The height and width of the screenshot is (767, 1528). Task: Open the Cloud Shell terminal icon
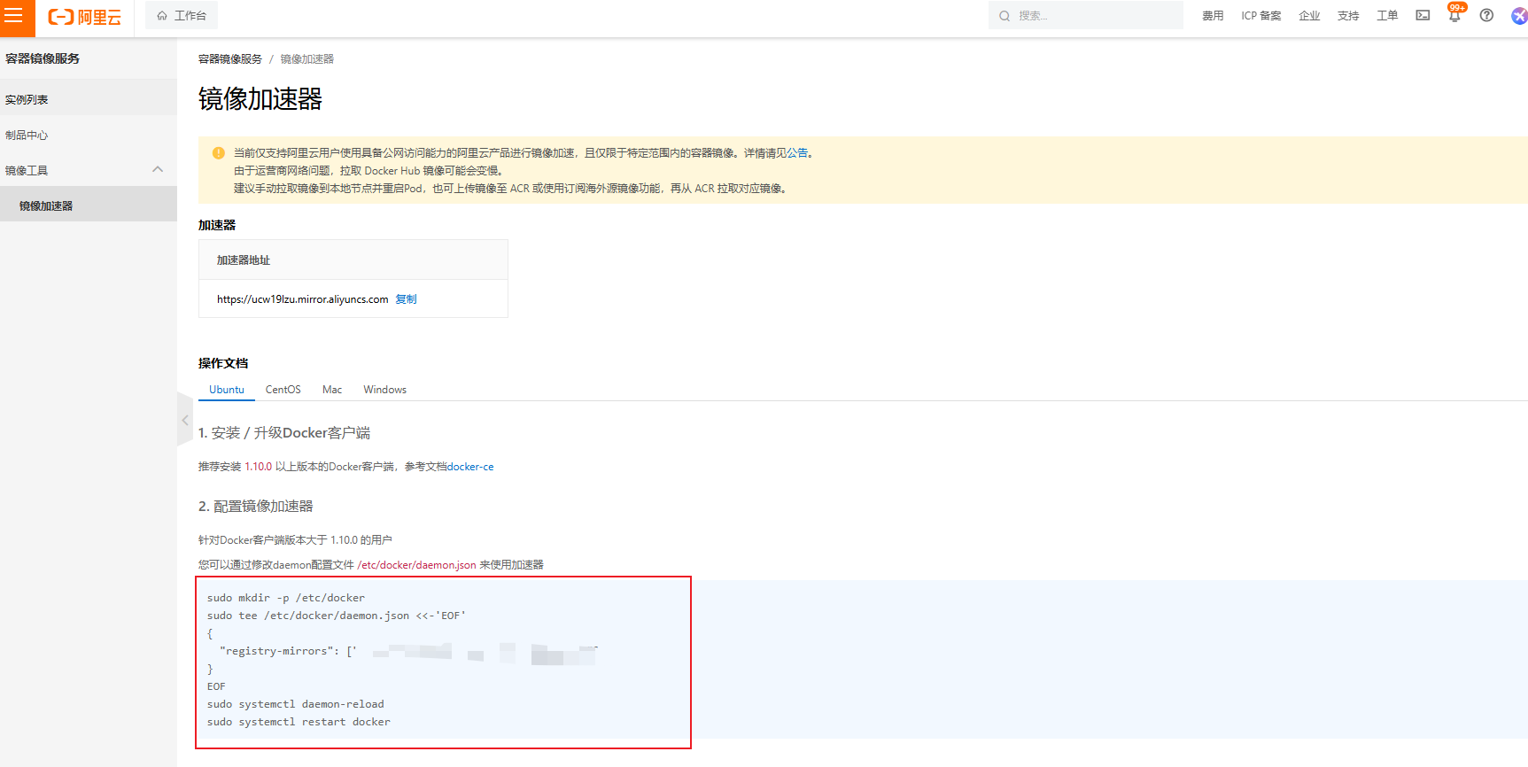[1423, 16]
